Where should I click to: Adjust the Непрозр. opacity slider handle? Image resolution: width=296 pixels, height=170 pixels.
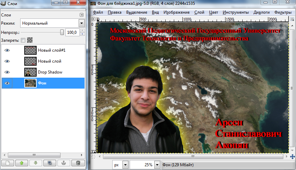(62, 32)
